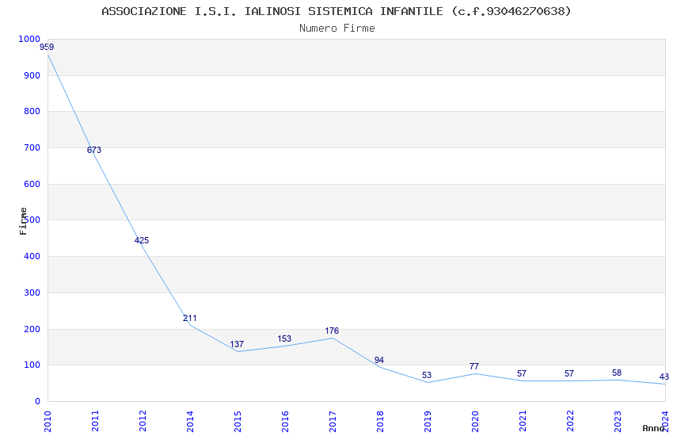Click the y-axis value 400
This screenshot has width=673, height=436.
pos(32,256)
